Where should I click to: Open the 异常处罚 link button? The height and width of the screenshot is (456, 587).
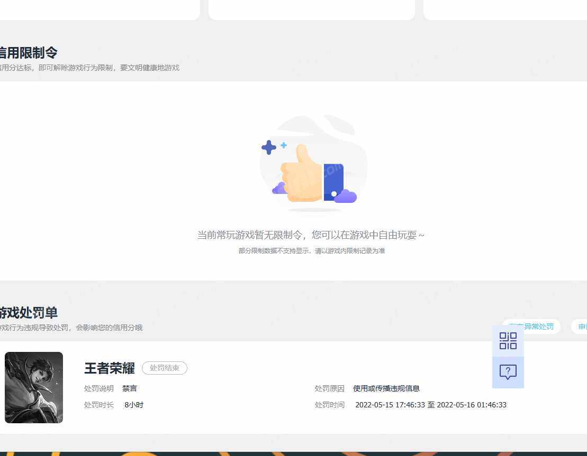(x=531, y=327)
